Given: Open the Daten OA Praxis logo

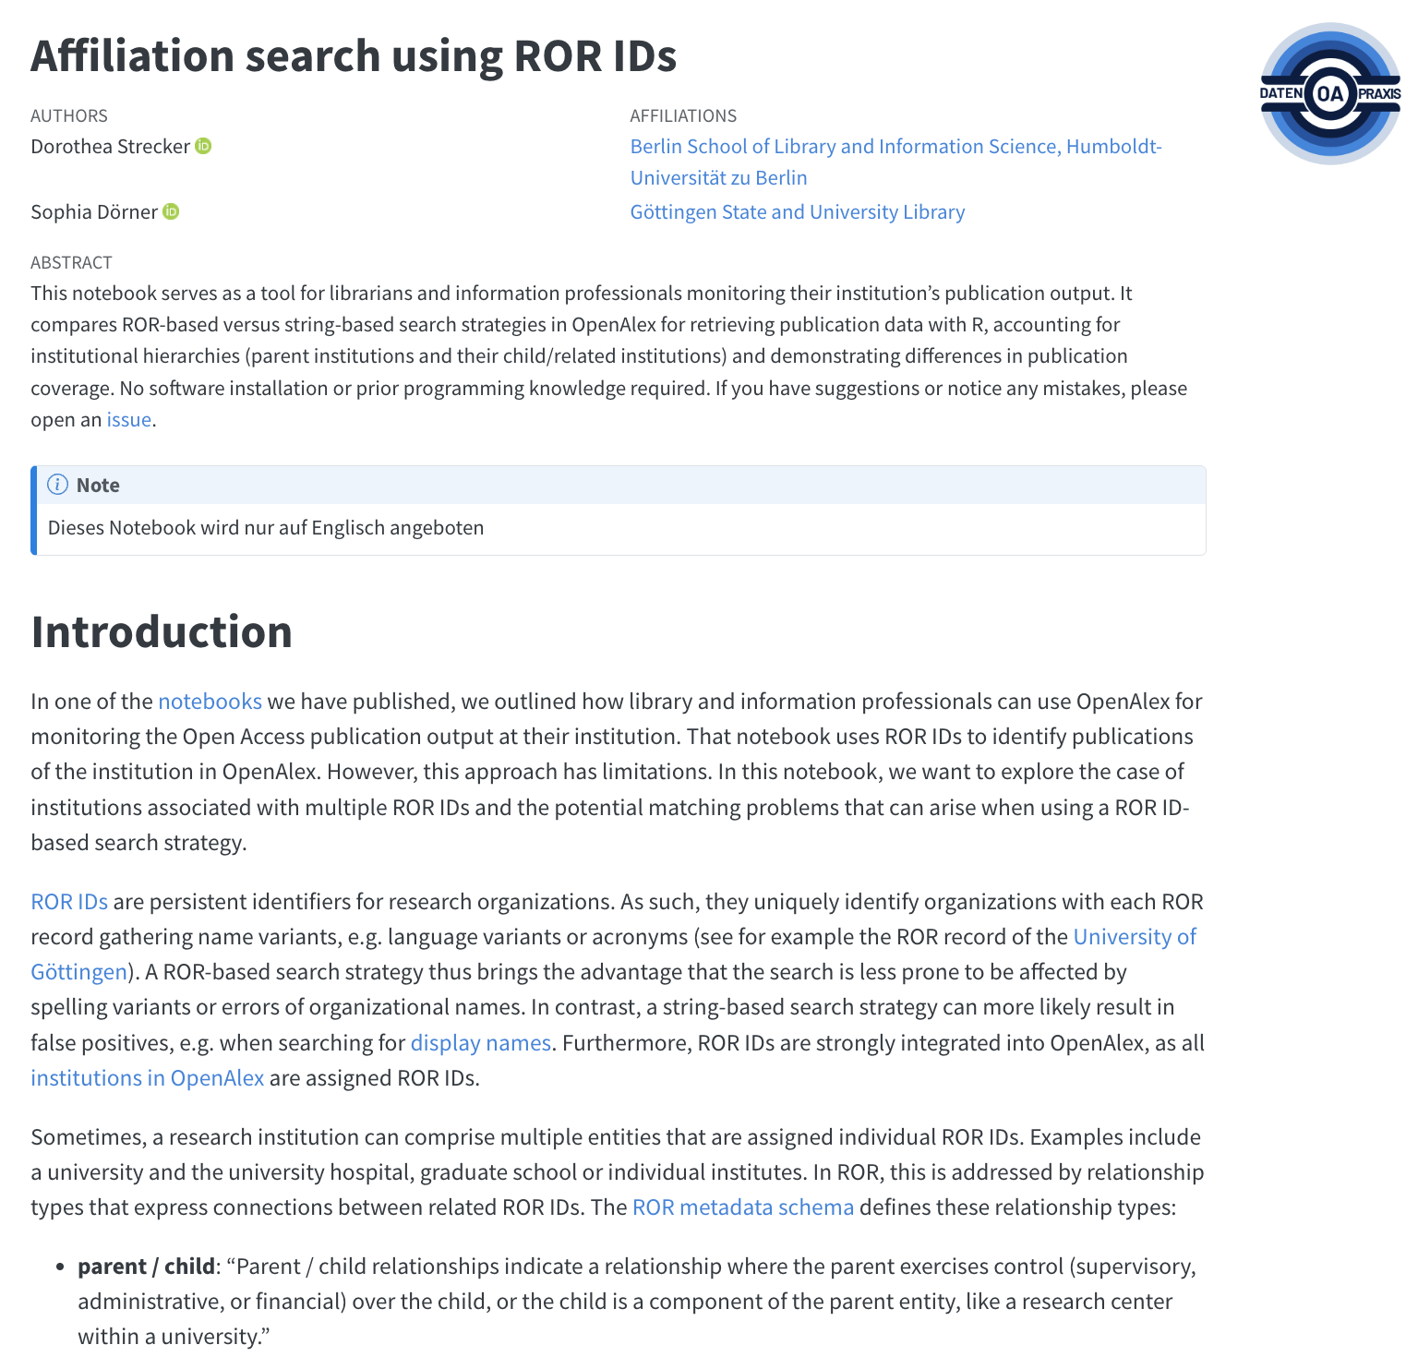Looking at the screenshot, I should (1330, 93).
